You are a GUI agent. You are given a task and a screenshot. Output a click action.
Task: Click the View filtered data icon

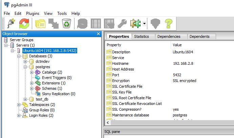[109, 24]
